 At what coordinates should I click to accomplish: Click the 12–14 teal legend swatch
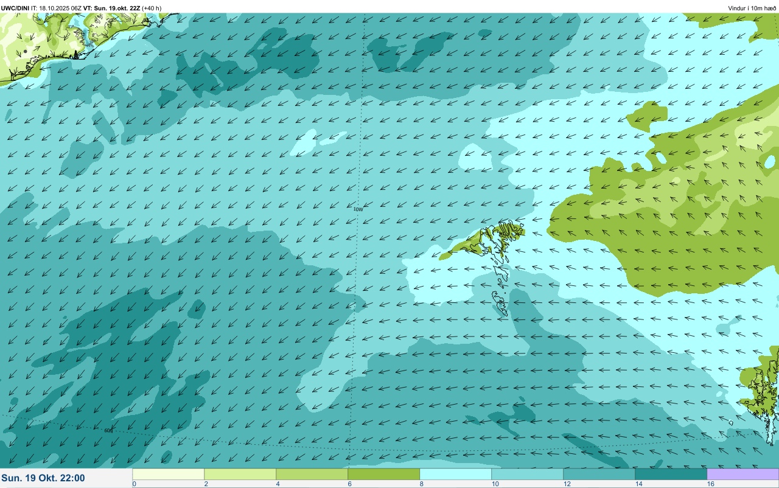[x=599, y=474]
